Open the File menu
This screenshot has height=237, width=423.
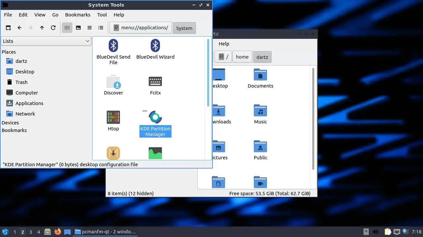8,15
